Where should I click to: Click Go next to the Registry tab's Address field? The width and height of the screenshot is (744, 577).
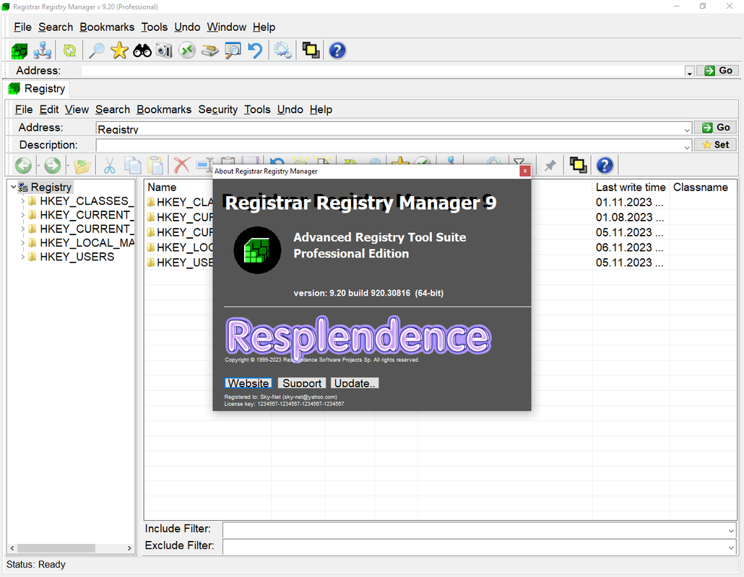point(716,127)
